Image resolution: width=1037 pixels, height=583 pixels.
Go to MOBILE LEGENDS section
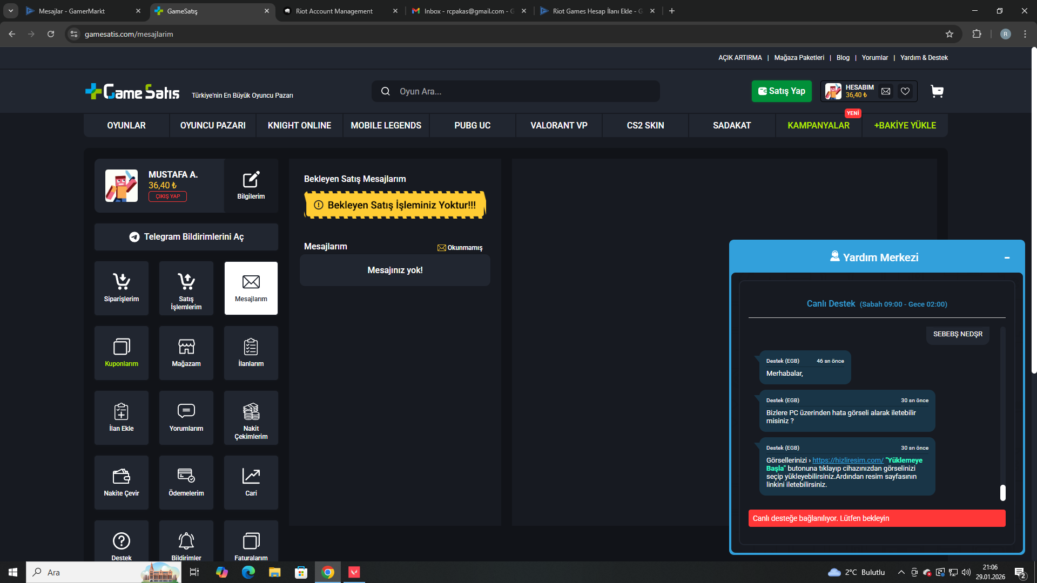tap(386, 125)
